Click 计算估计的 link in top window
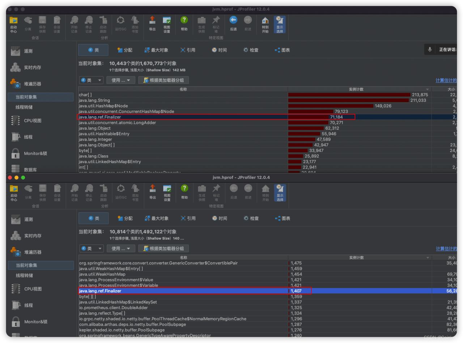The image size is (463, 343). (446, 81)
